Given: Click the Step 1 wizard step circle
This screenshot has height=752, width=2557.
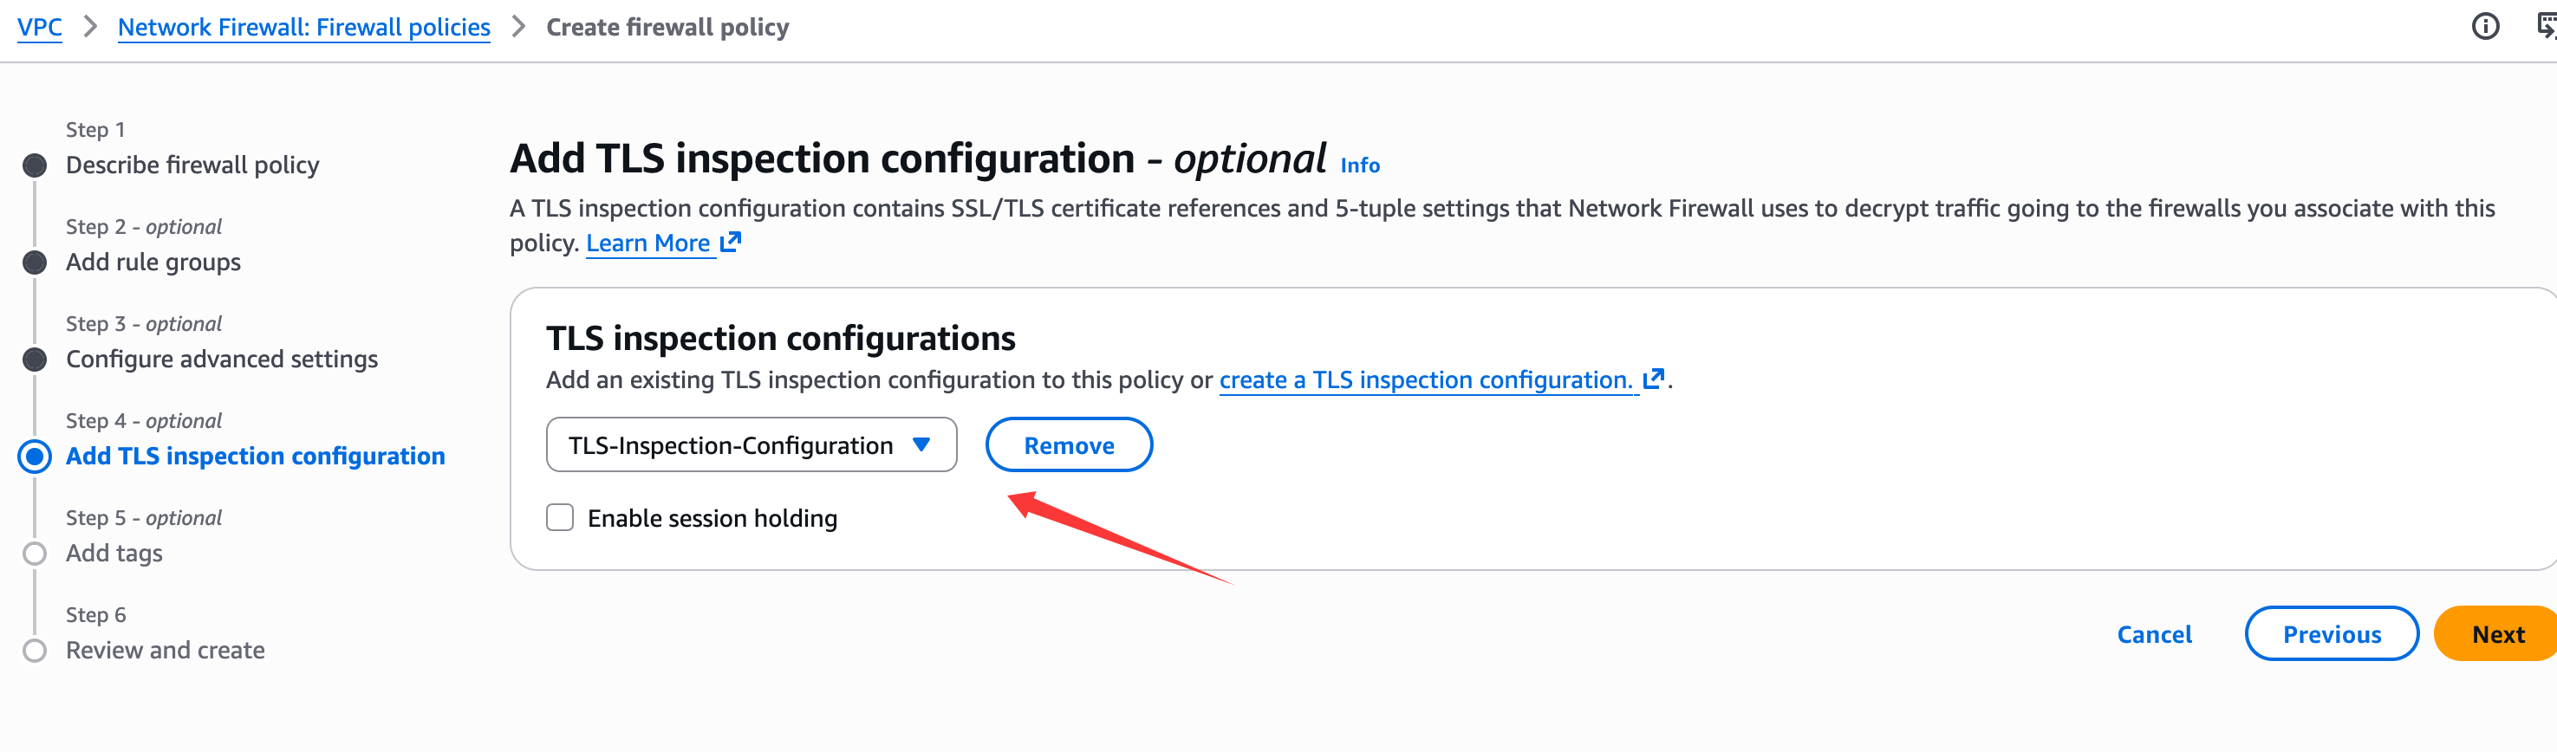Looking at the screenshot, I should (x=35, y=165).
